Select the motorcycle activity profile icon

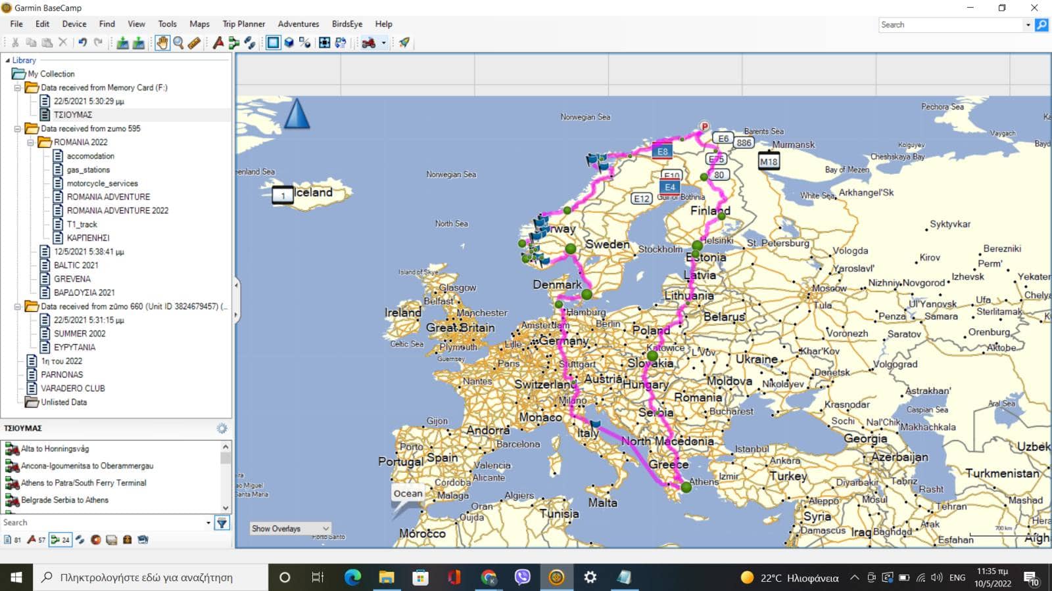369,43
